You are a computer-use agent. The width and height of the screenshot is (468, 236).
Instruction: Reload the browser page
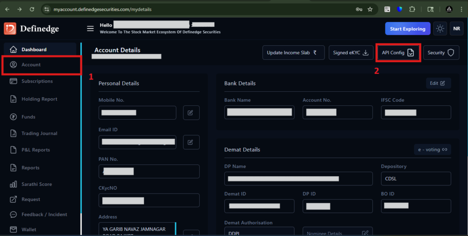pos(32,9)
